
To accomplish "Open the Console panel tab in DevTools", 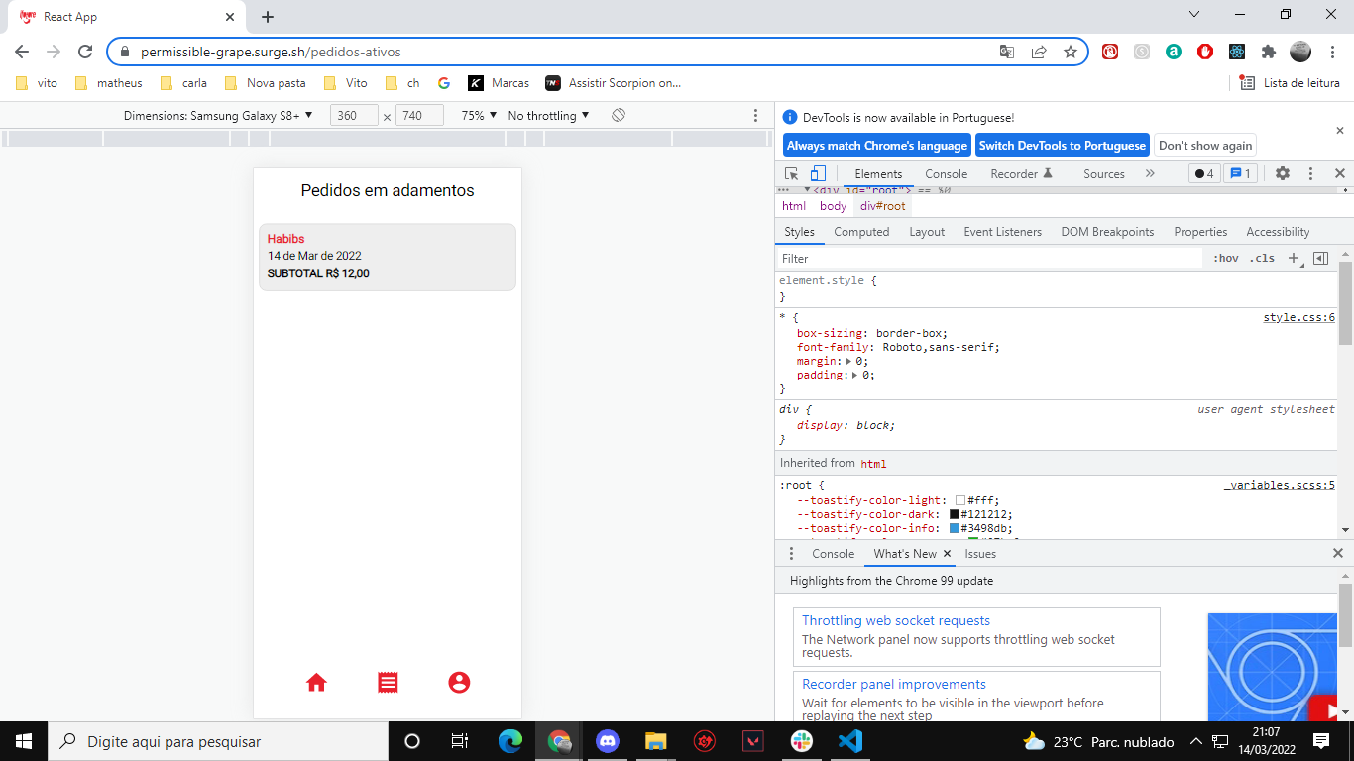I will (x=946, y=172).
